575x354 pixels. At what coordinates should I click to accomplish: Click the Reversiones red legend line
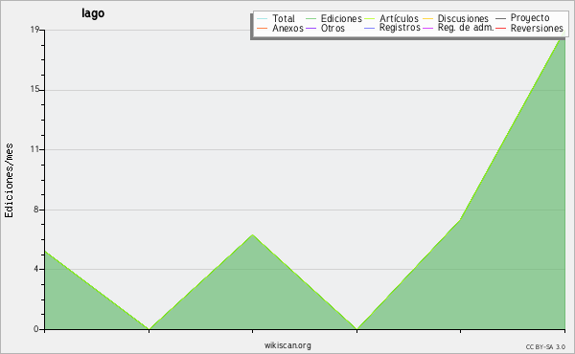(500, 28)
